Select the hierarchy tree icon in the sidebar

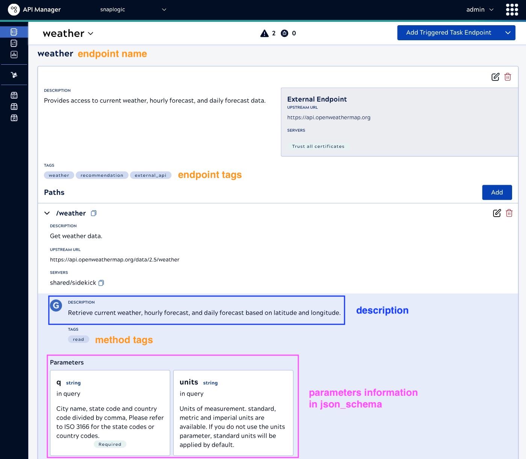click(x=14, y=55)
